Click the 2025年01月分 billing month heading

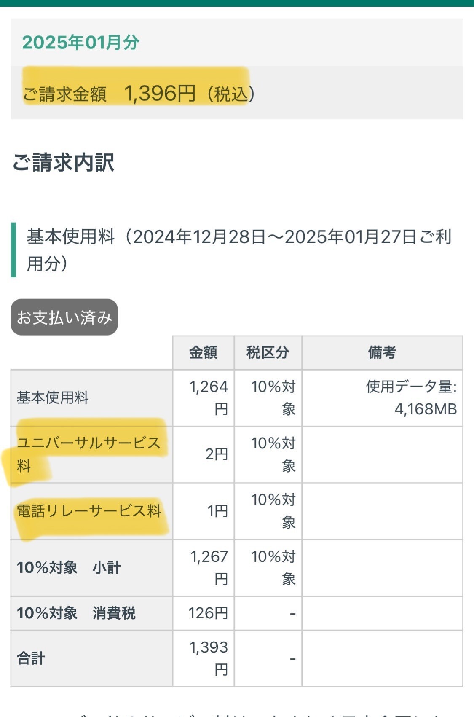(x=80, y=43)
